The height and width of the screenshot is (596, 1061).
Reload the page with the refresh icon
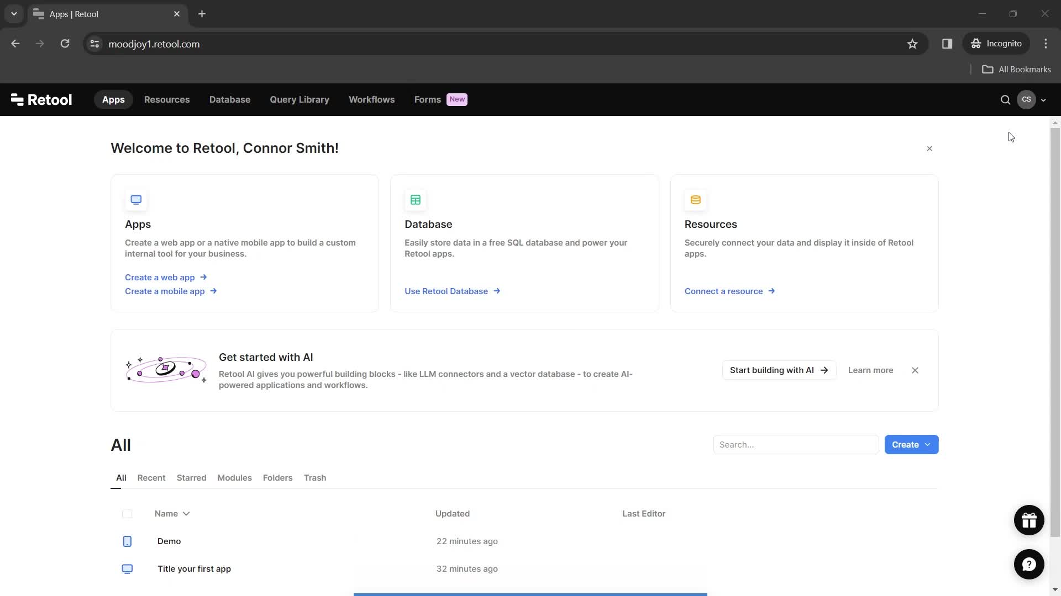[65, 44]
